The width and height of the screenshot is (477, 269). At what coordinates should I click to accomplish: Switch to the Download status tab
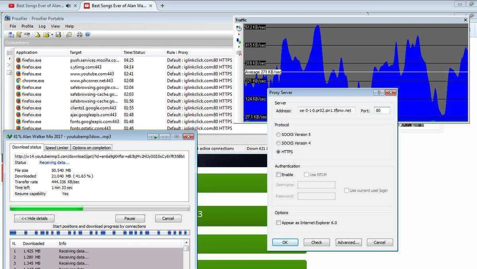click(x=27, y=147)
